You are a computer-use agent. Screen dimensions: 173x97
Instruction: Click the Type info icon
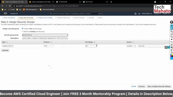point(7,42)
